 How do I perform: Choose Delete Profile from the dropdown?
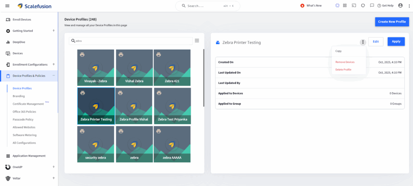pos(343,70)
